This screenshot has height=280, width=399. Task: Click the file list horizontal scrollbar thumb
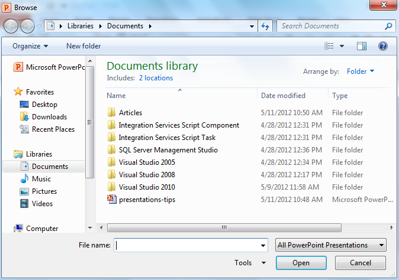coord(224,227)
